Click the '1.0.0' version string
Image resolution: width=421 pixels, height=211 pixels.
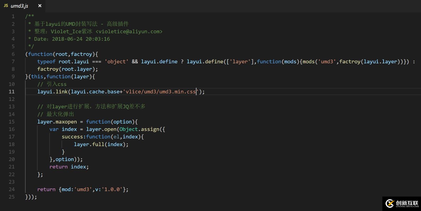[x=112, y=189]
